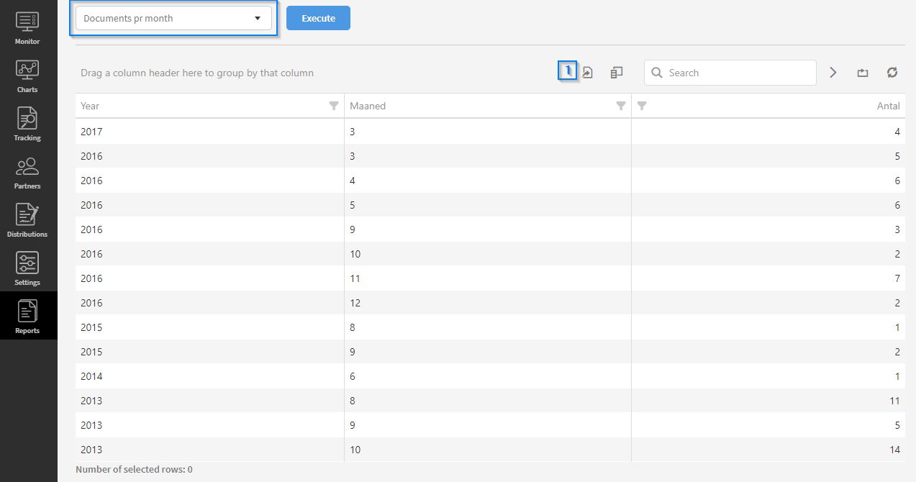Open the Maaned column filter
The width and height of the screenshot is (916, 482).
click(x=621, y=106)
